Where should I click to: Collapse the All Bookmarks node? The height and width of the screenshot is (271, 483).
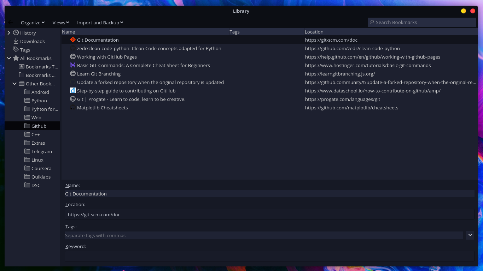pos(9,58)
